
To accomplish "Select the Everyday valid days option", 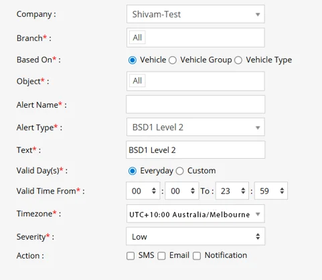I will 133,171.
